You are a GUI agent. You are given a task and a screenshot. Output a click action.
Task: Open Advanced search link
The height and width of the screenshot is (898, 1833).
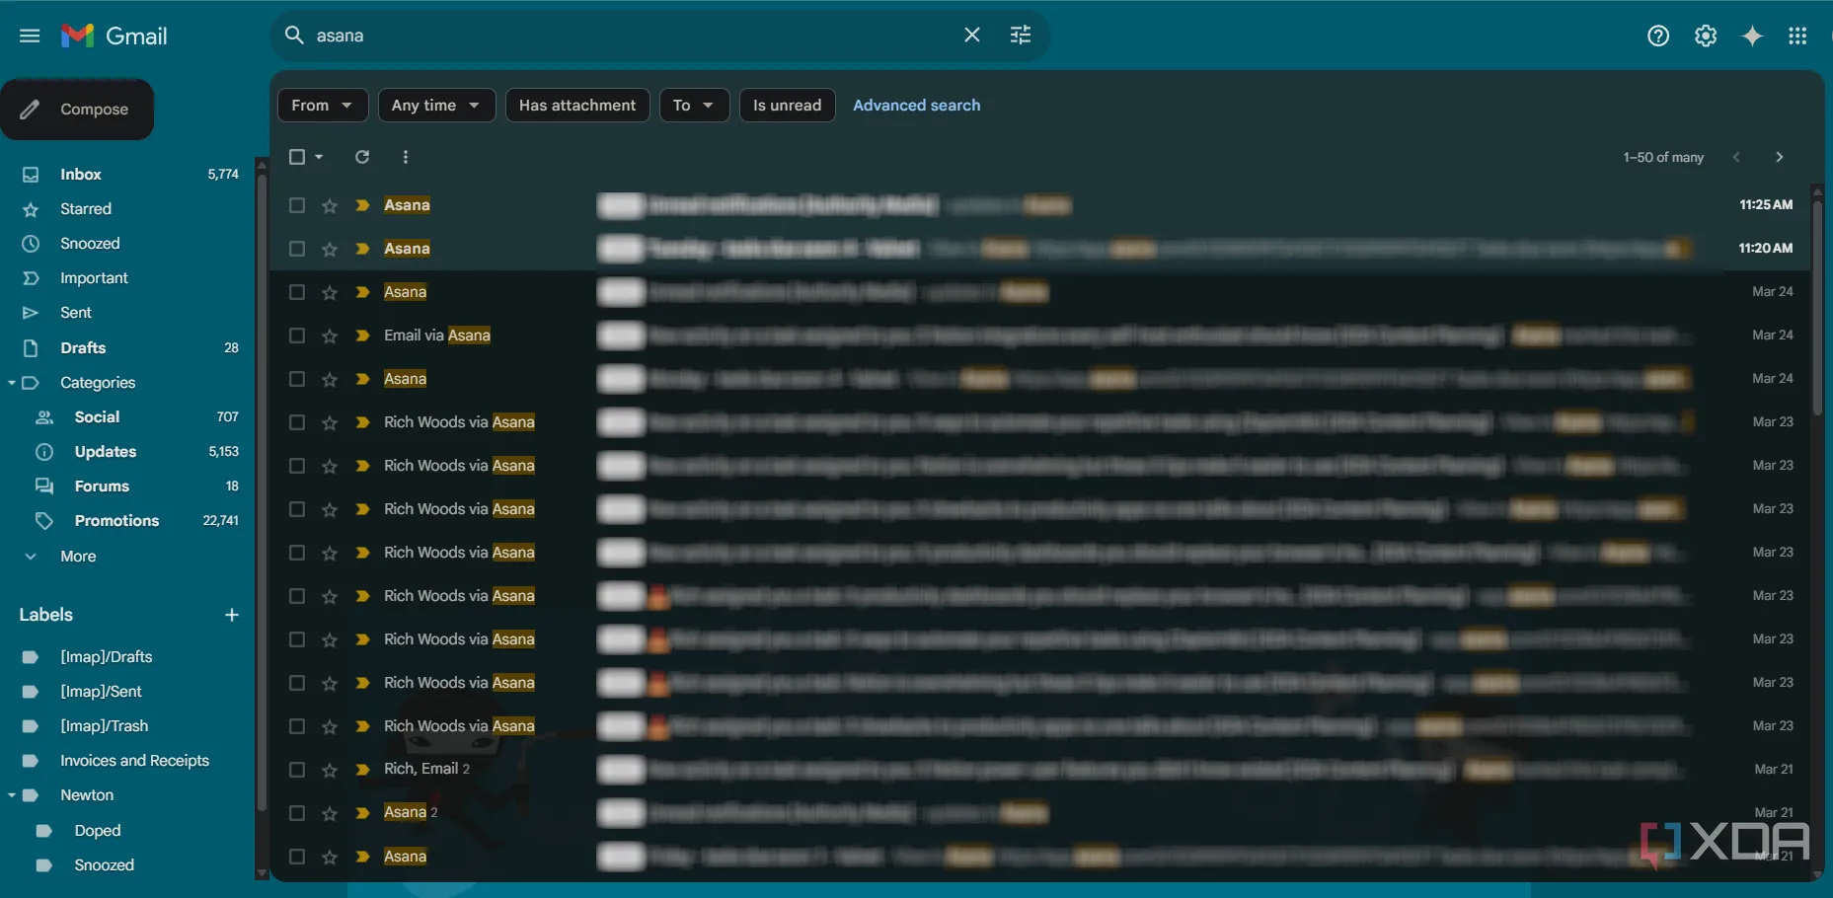point(916,105)
